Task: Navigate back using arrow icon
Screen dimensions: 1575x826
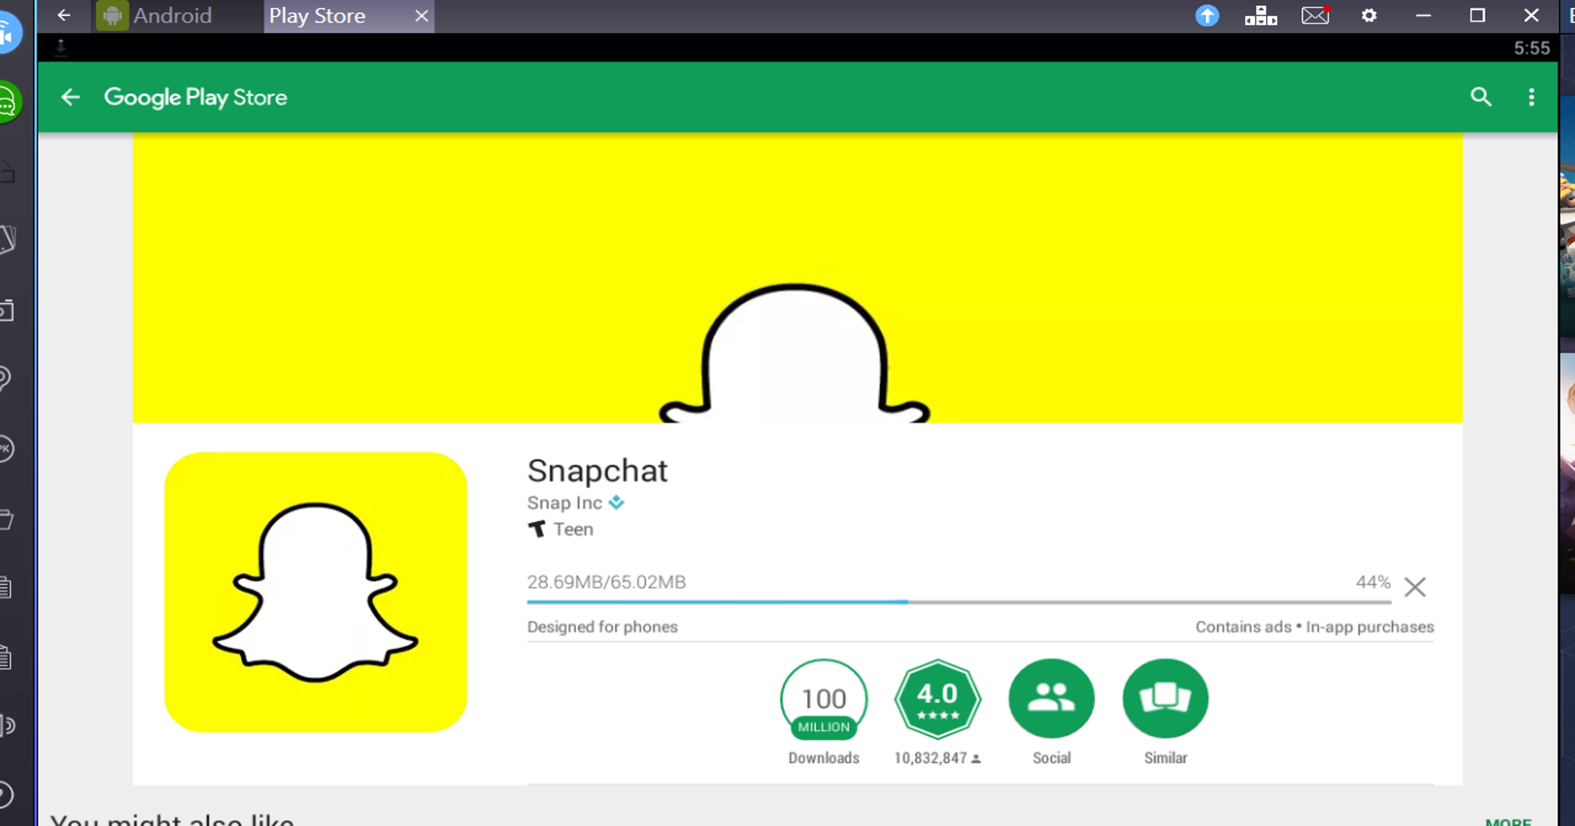Action: coord(70,97)
